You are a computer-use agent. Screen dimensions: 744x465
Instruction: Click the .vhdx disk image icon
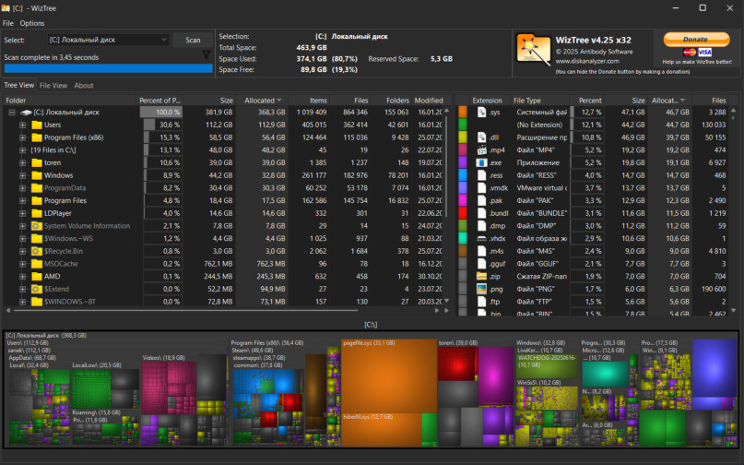pyautogui.click(x=481, y=238)
